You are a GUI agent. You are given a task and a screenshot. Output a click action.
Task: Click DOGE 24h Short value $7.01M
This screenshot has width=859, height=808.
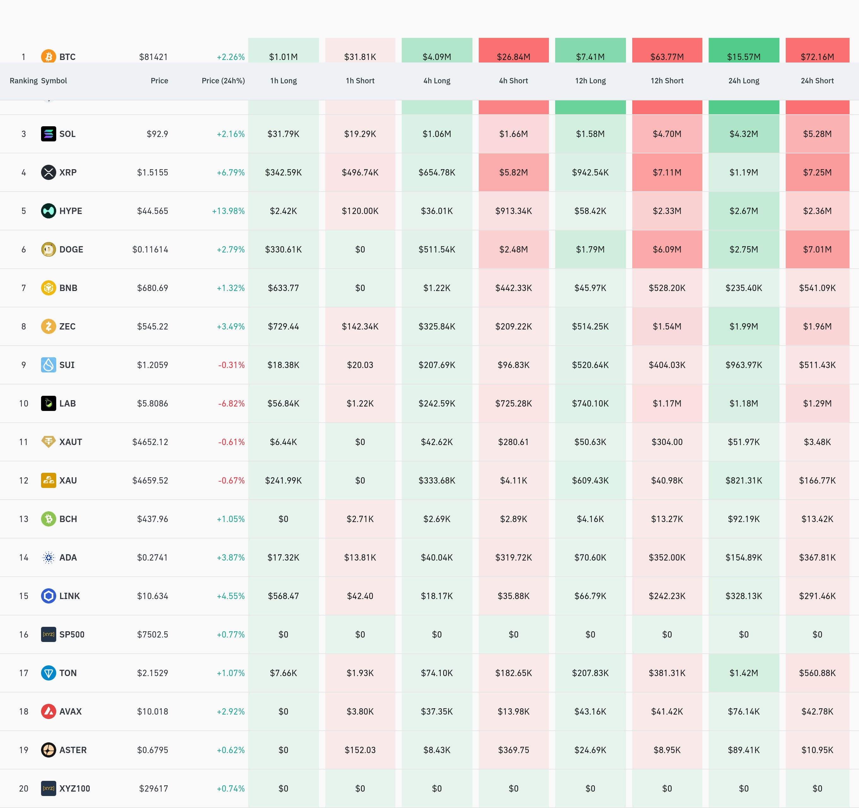point(817,249)
